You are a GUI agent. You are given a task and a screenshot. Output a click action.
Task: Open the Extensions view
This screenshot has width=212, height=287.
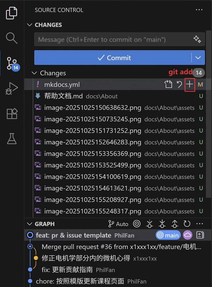(x=12, y=114)
